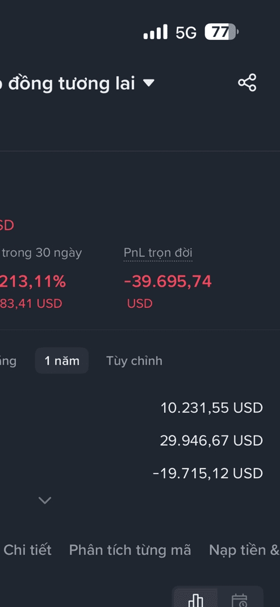Tap the -39.695,74 lifetime PnL value
Screen dimensions: 280x607
tap(168, 282)
